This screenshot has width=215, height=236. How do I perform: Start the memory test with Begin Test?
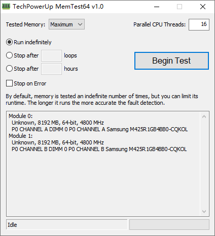(x=171, y=61)
